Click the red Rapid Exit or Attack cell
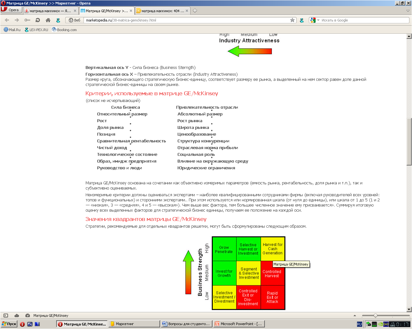Viewport: 412px width, 329px height. tap(273, 297)
